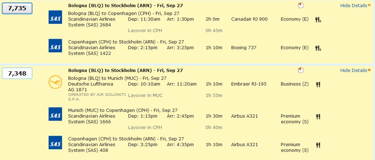Image resolution: width=375 pixels, height=160 pixels.
Task: Click pie chart icon for 7,348 itinerary
Action: [301, 71]
